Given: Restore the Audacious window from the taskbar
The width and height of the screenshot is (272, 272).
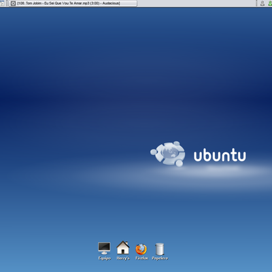Looking at the screenshot, I should tap(73, 3).
